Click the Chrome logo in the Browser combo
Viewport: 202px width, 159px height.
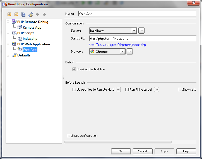tap(92, 51)
